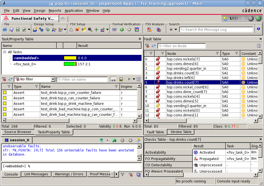The image size is (264, 186).
Task: Switch to the Lint Messages tab
Action: (x=36, y=174)
